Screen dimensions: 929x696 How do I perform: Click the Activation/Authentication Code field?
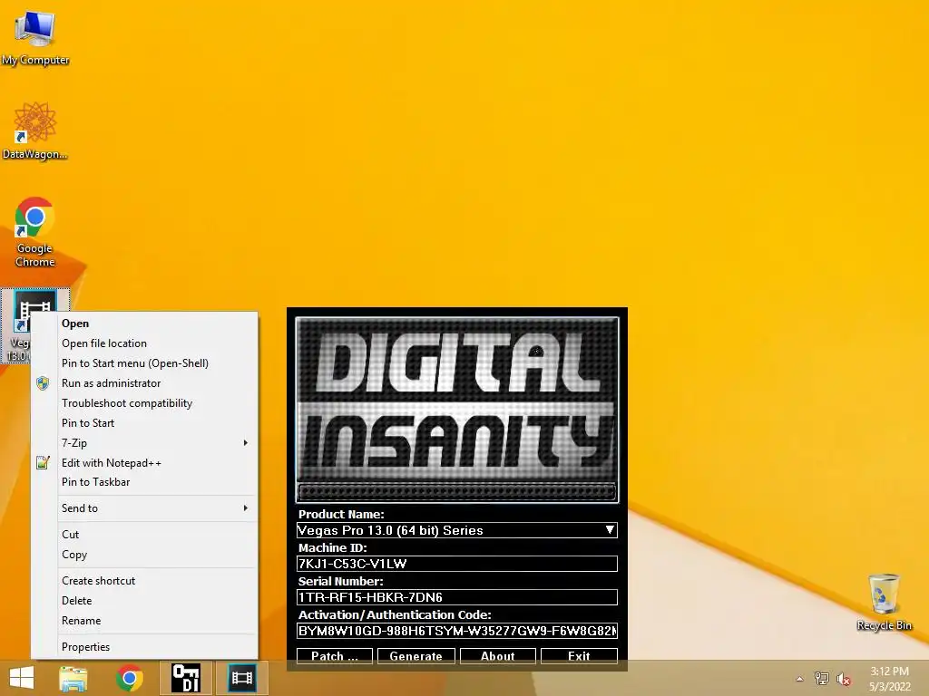(457, 631)
